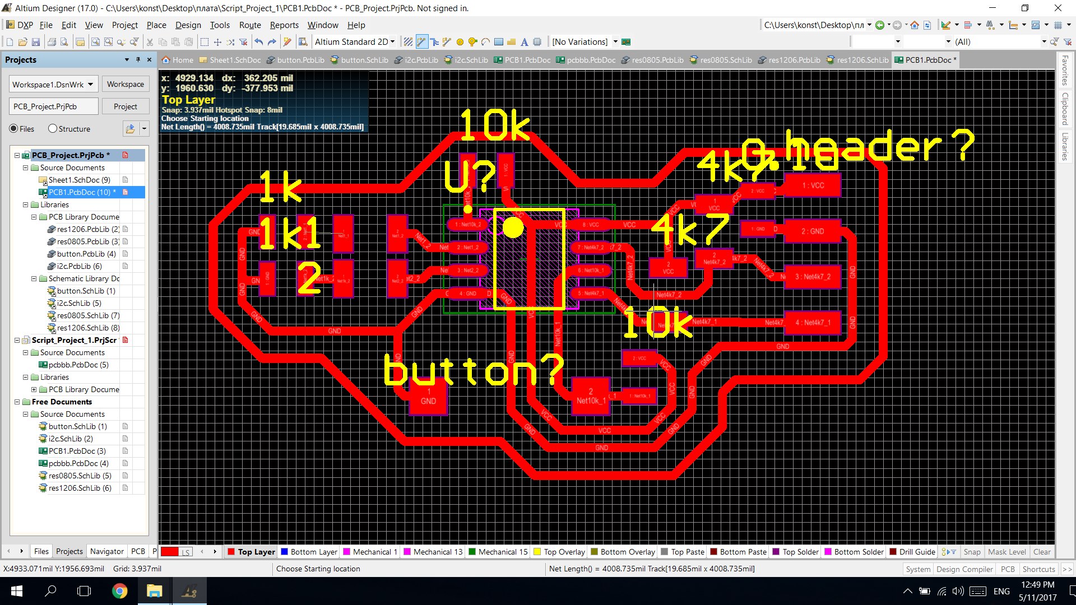Click the Select Inside Area icon
Viewport: 1076px width, 605px height.
[205, 42]
